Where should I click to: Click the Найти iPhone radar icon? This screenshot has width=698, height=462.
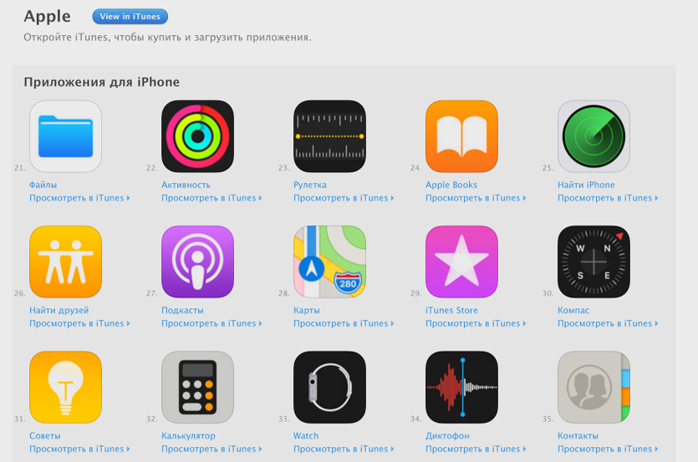[x=594, y=136]
